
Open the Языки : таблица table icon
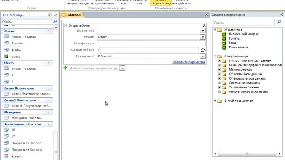(x=6, y=36)
